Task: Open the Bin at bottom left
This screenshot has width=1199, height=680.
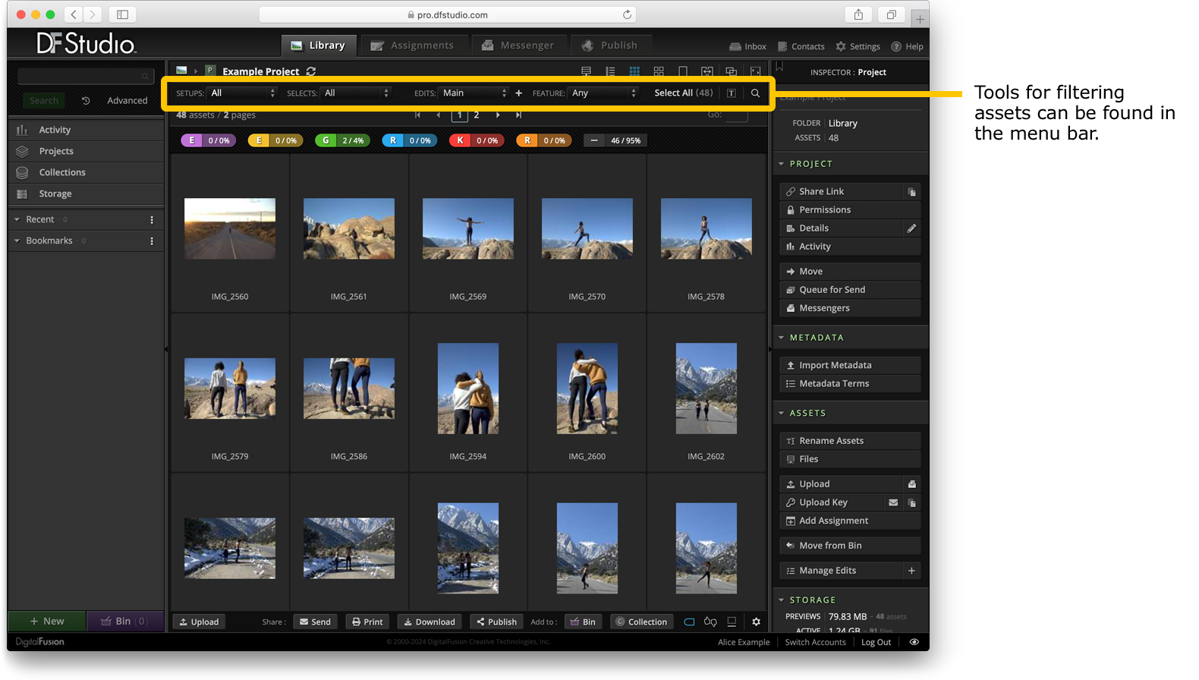Action: point(125,621)
